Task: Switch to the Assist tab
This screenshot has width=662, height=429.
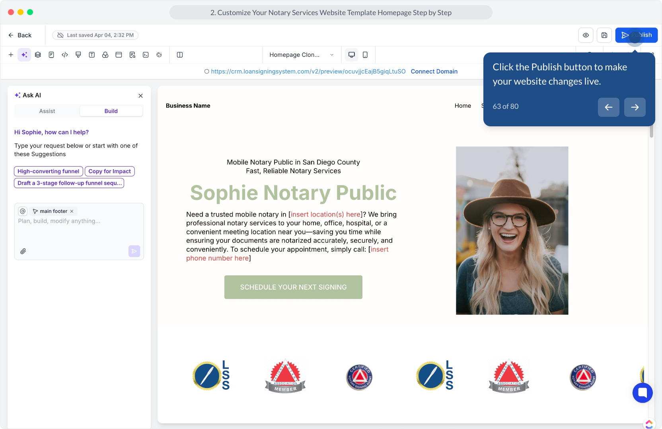Action: pyautogui.click(x=47, y=111)
